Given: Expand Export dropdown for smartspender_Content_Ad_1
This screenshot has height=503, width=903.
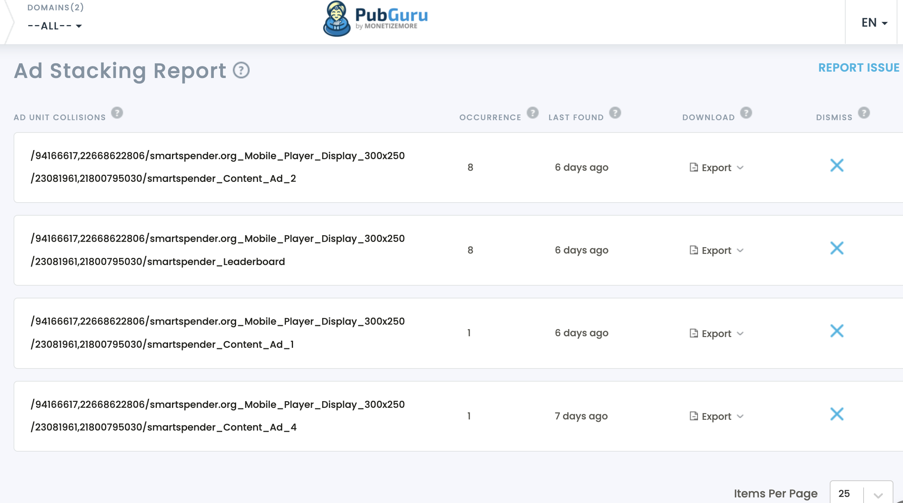Looking at the screenshot, I should click(740, 333).
